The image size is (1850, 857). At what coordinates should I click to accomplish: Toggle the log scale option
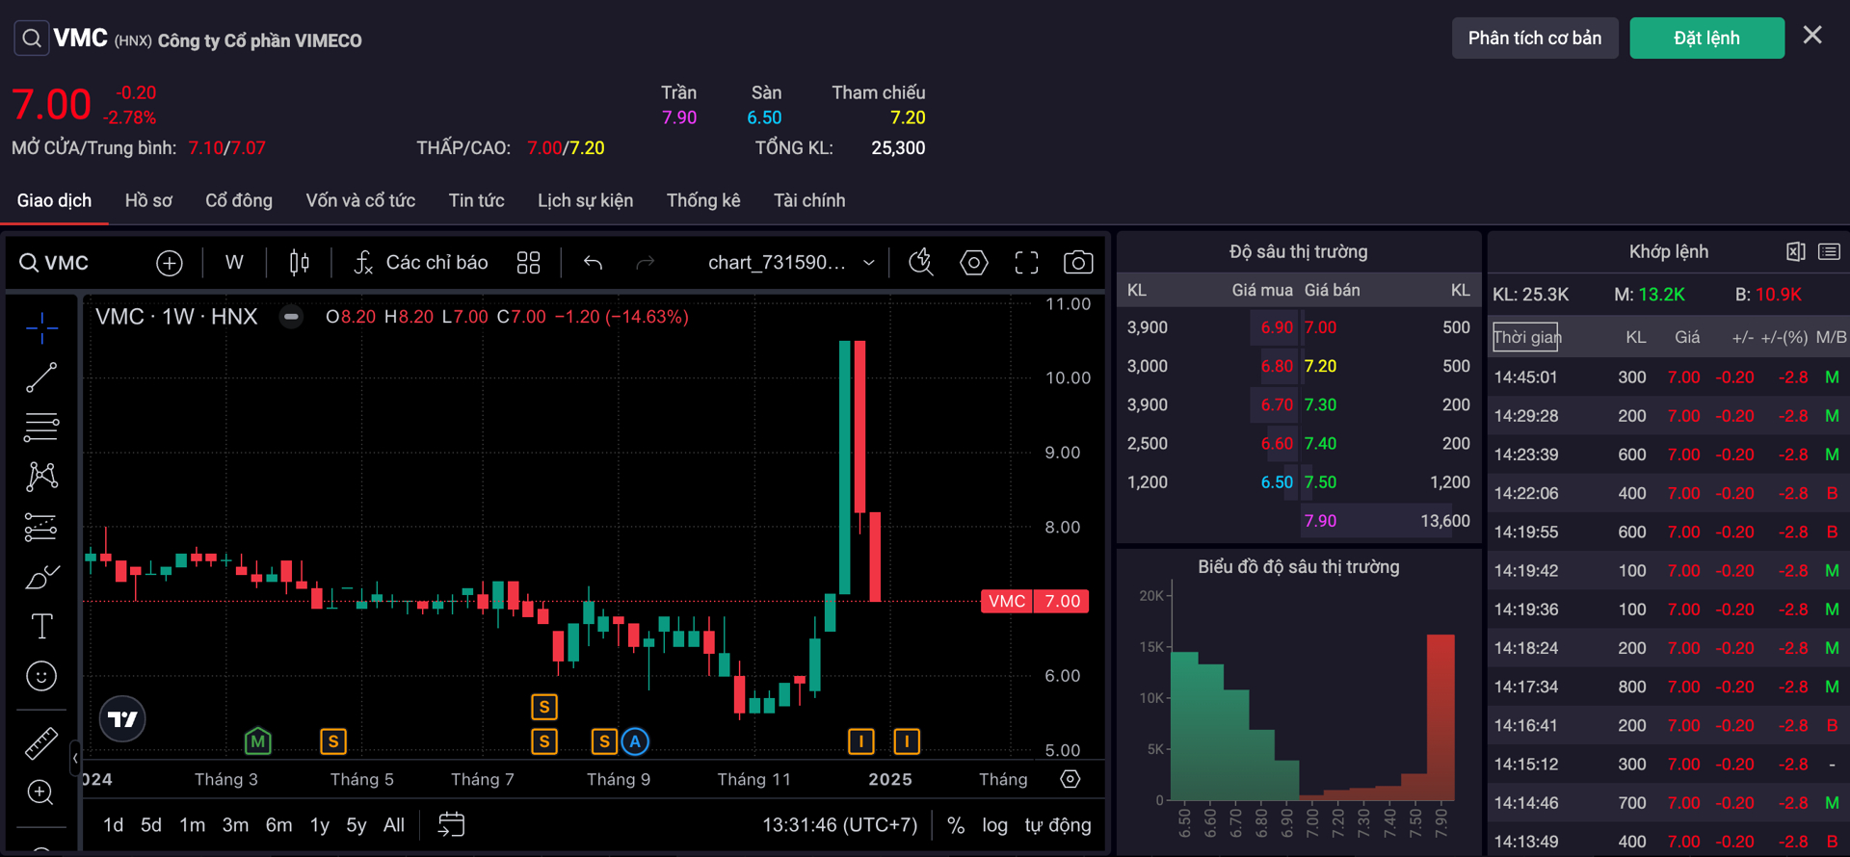coord(994,825)
